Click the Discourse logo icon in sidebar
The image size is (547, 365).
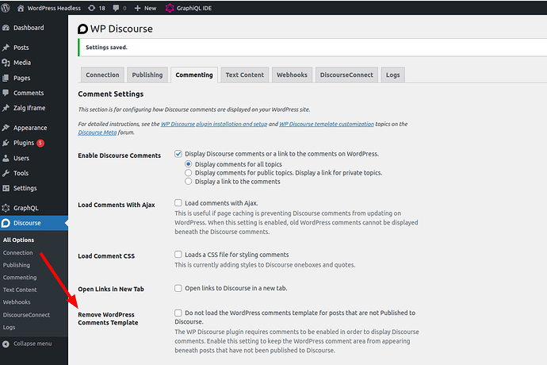pyautogui.click(x=6, y=223)
